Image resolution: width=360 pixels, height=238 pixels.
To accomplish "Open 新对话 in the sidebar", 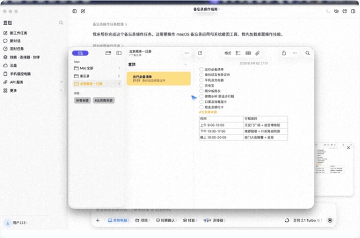I will tap(12, 41).
